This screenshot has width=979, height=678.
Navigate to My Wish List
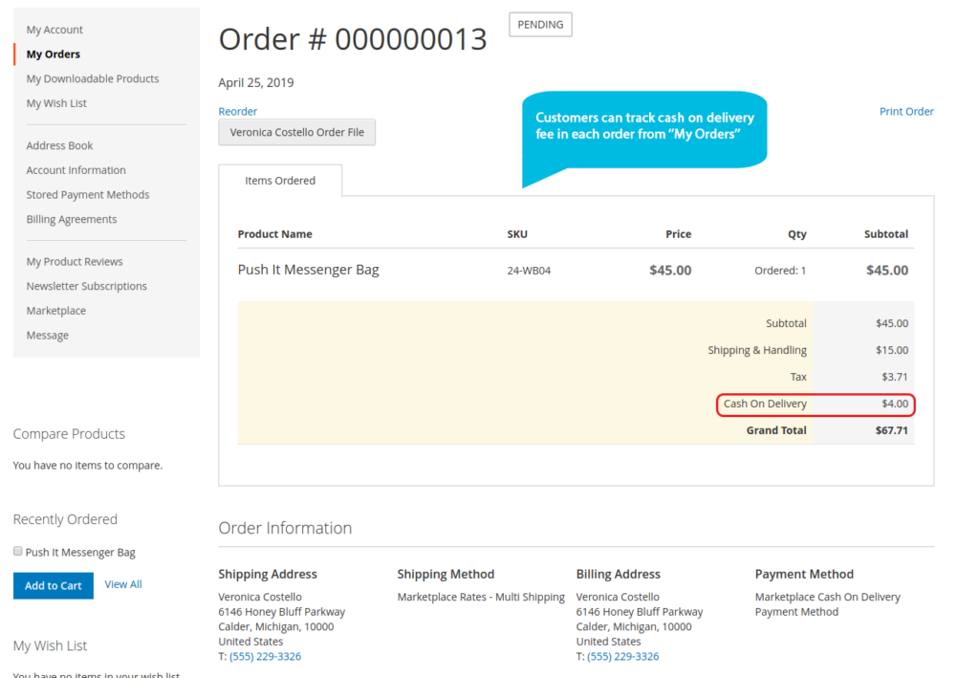(56, 103)
